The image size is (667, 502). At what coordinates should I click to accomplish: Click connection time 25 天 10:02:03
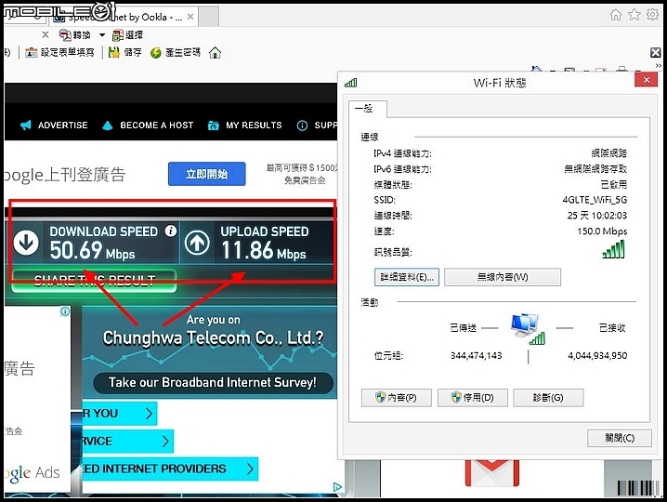click(597, 216)
